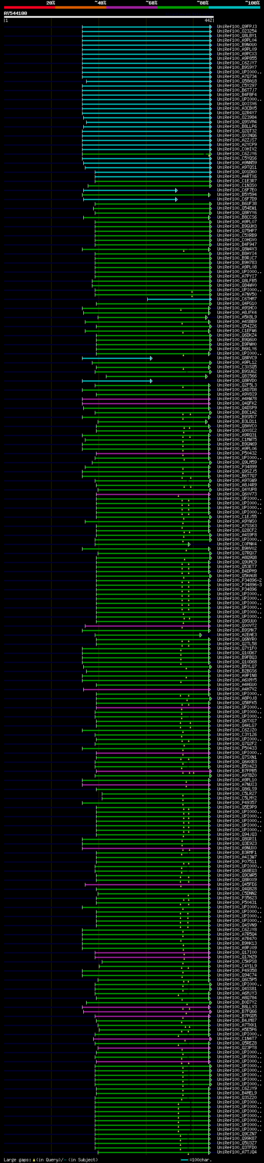Click the UniRef100_Q45FE6 label
This screenshot has width=264, height=1163.
(x=236, y=885)
